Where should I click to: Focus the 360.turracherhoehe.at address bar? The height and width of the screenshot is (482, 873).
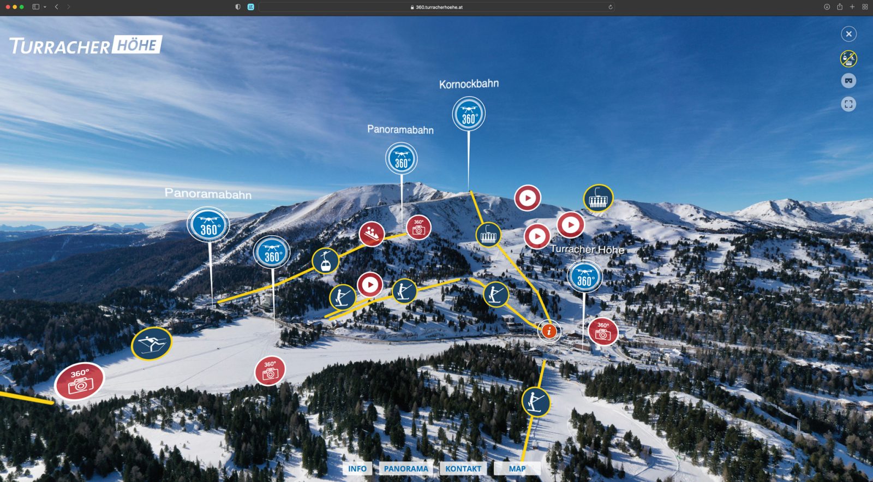click(x=436, y=7)
